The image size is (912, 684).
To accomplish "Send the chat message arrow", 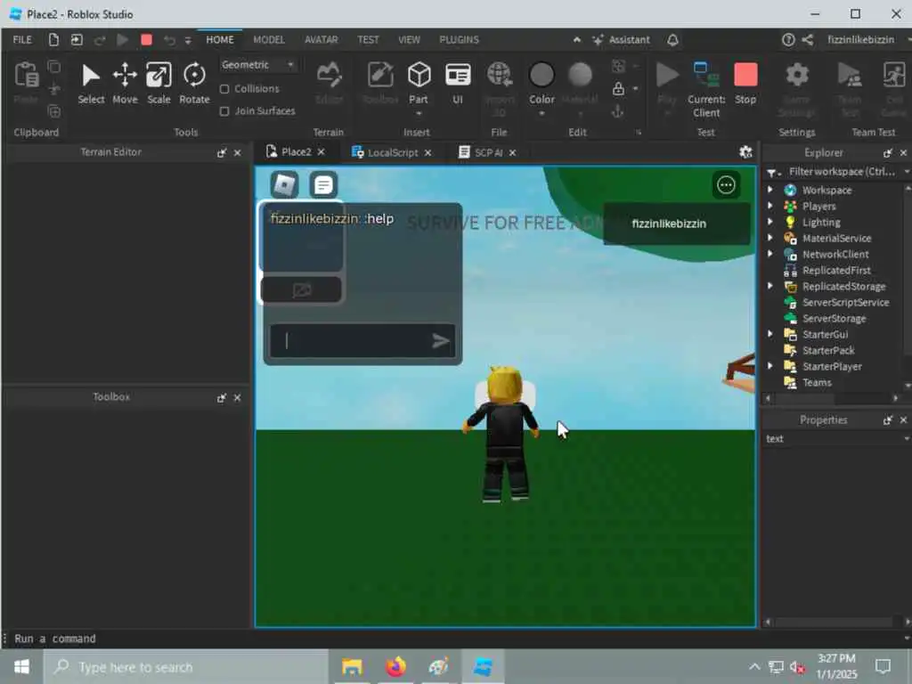I will pos(441,341).
